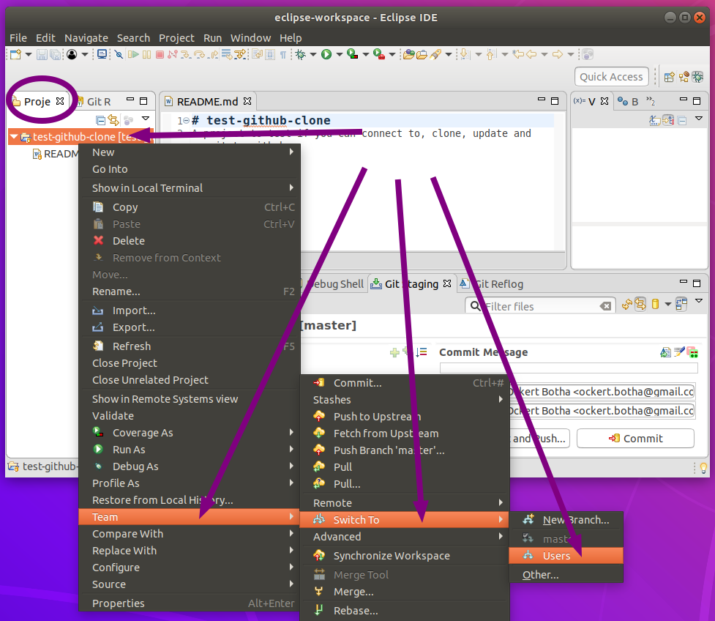This screenshot has width=715, height=621.
Task: Click Collapse All icon in Project Explorer
Action: pos(100,120)
